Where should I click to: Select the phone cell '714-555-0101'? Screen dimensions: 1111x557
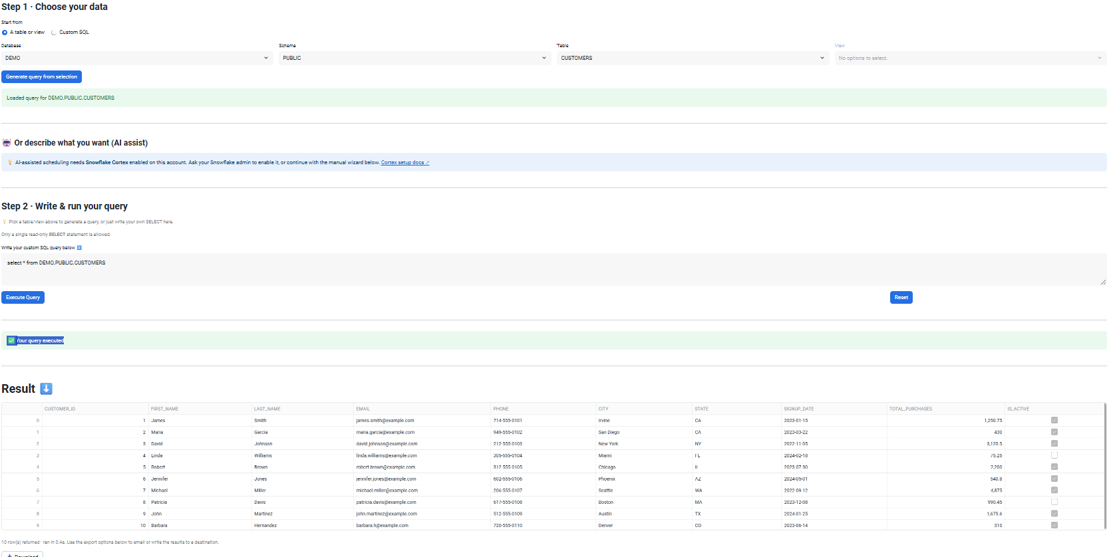544,420
